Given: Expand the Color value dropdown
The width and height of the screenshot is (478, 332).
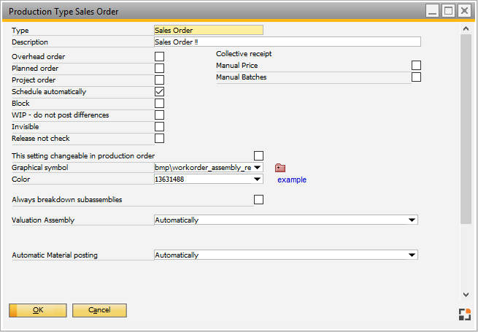Looking at the screenshot, I should [258, 179].
